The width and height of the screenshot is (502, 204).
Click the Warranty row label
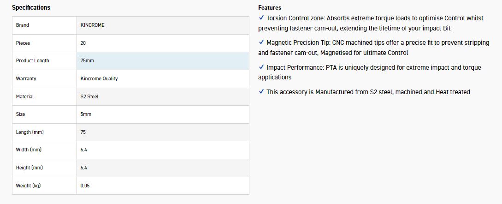[26, 78]
